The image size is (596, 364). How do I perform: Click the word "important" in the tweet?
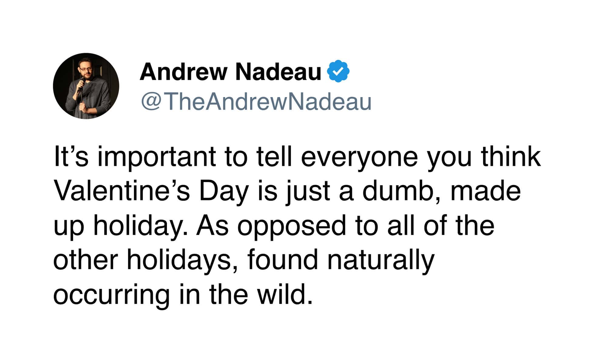[x=157, y=157]
